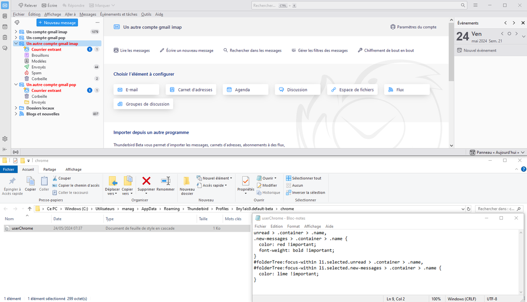Click the Renommer icon in ribbon
This screenshot has width=527, height=302.
coord(165,181)
